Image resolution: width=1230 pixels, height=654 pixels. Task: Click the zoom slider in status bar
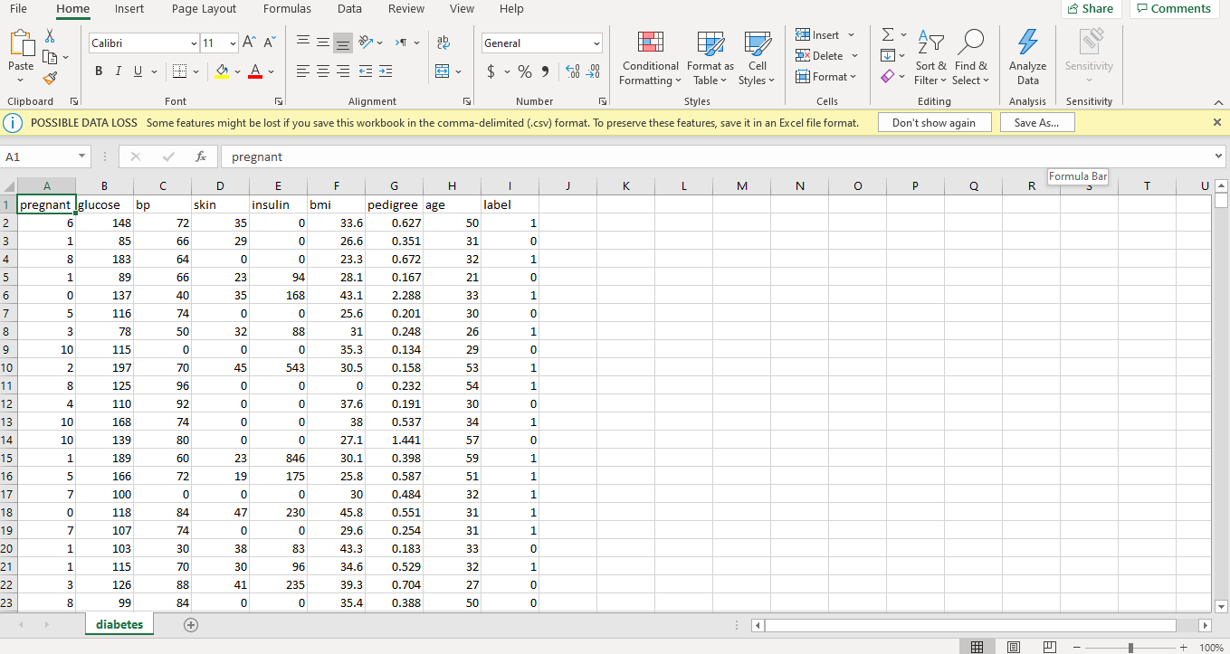tap(1130, 648)
